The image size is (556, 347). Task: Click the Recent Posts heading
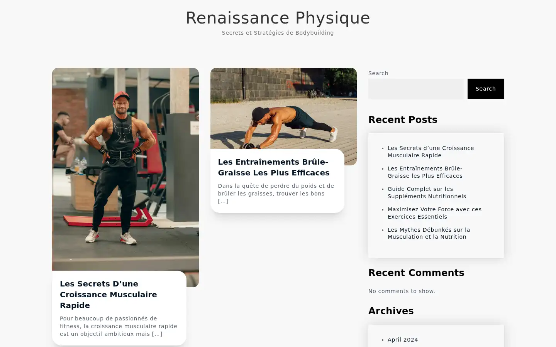click(x=403, y=120)
